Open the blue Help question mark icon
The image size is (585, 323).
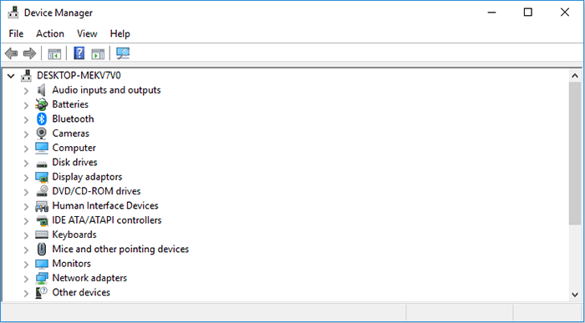pos(79,53)
